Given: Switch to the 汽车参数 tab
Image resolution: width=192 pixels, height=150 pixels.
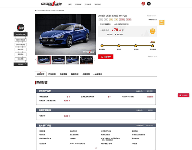Looking at the screenshot, I should coord(52,74).
